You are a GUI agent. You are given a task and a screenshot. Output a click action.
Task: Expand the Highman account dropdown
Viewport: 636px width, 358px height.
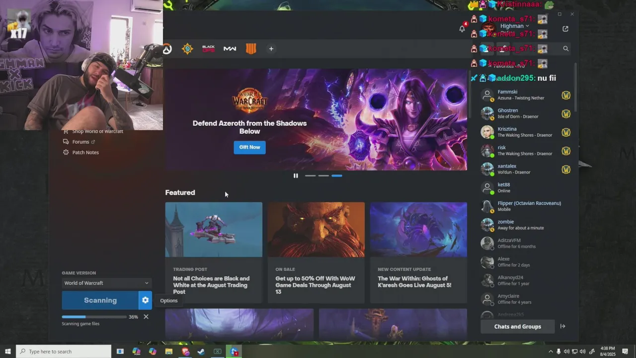514,26
